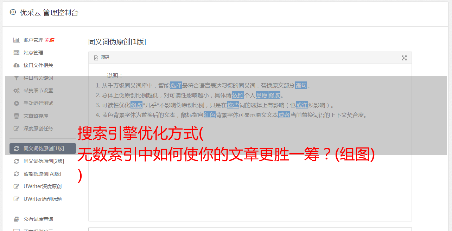Click the server icon beside 站点管理
The width and height of the screenshot is (452, 231).
[x=16, y=53]
